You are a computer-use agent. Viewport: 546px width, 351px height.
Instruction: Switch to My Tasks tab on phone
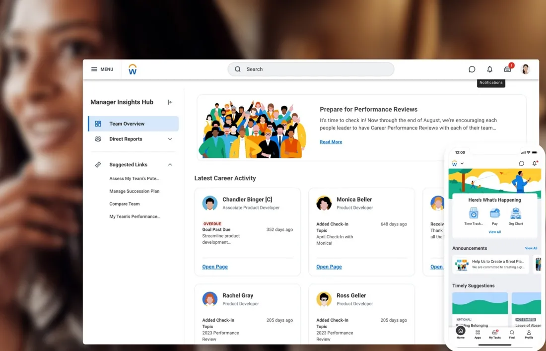[494, 334]
